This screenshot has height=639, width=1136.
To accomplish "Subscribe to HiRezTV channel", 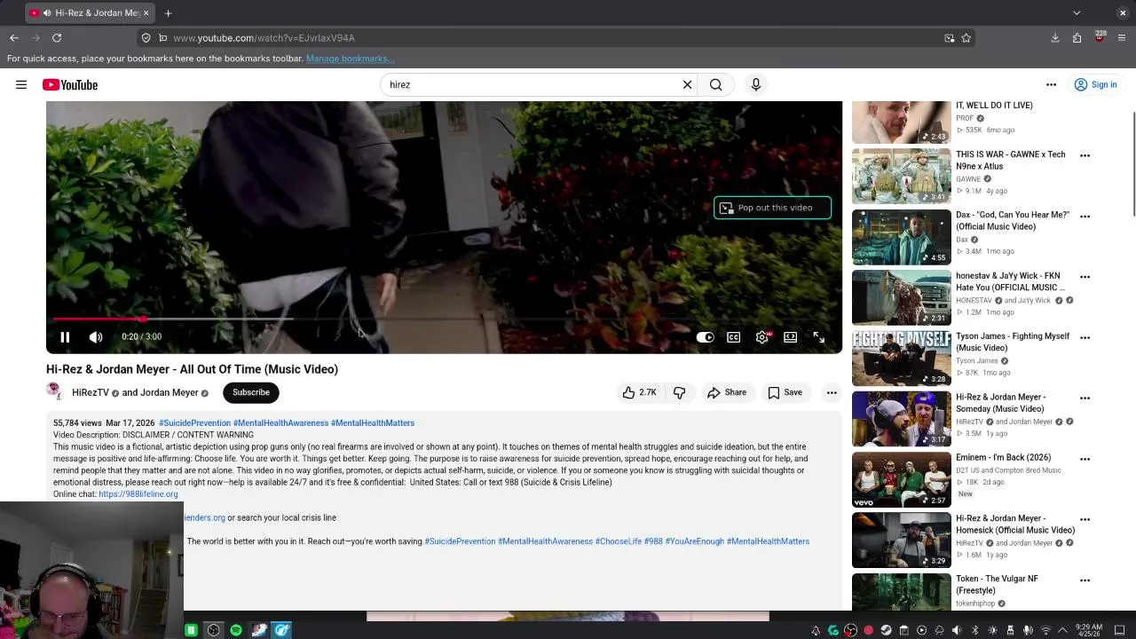I will (251, 392).
